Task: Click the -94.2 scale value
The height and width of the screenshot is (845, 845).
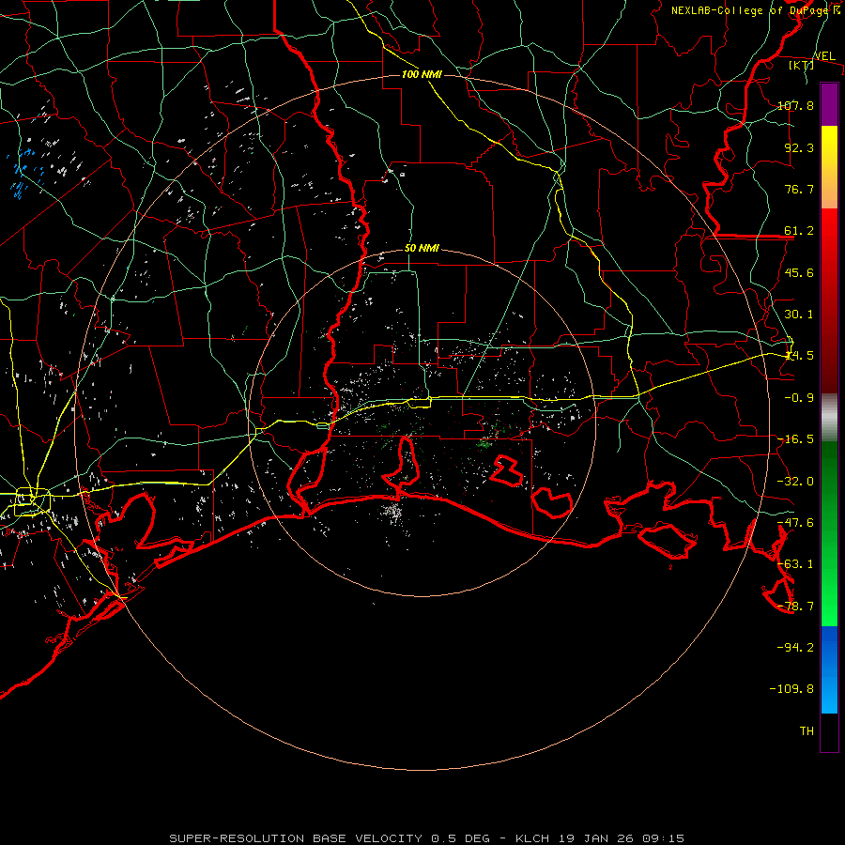Action: [x=796, y=647]
